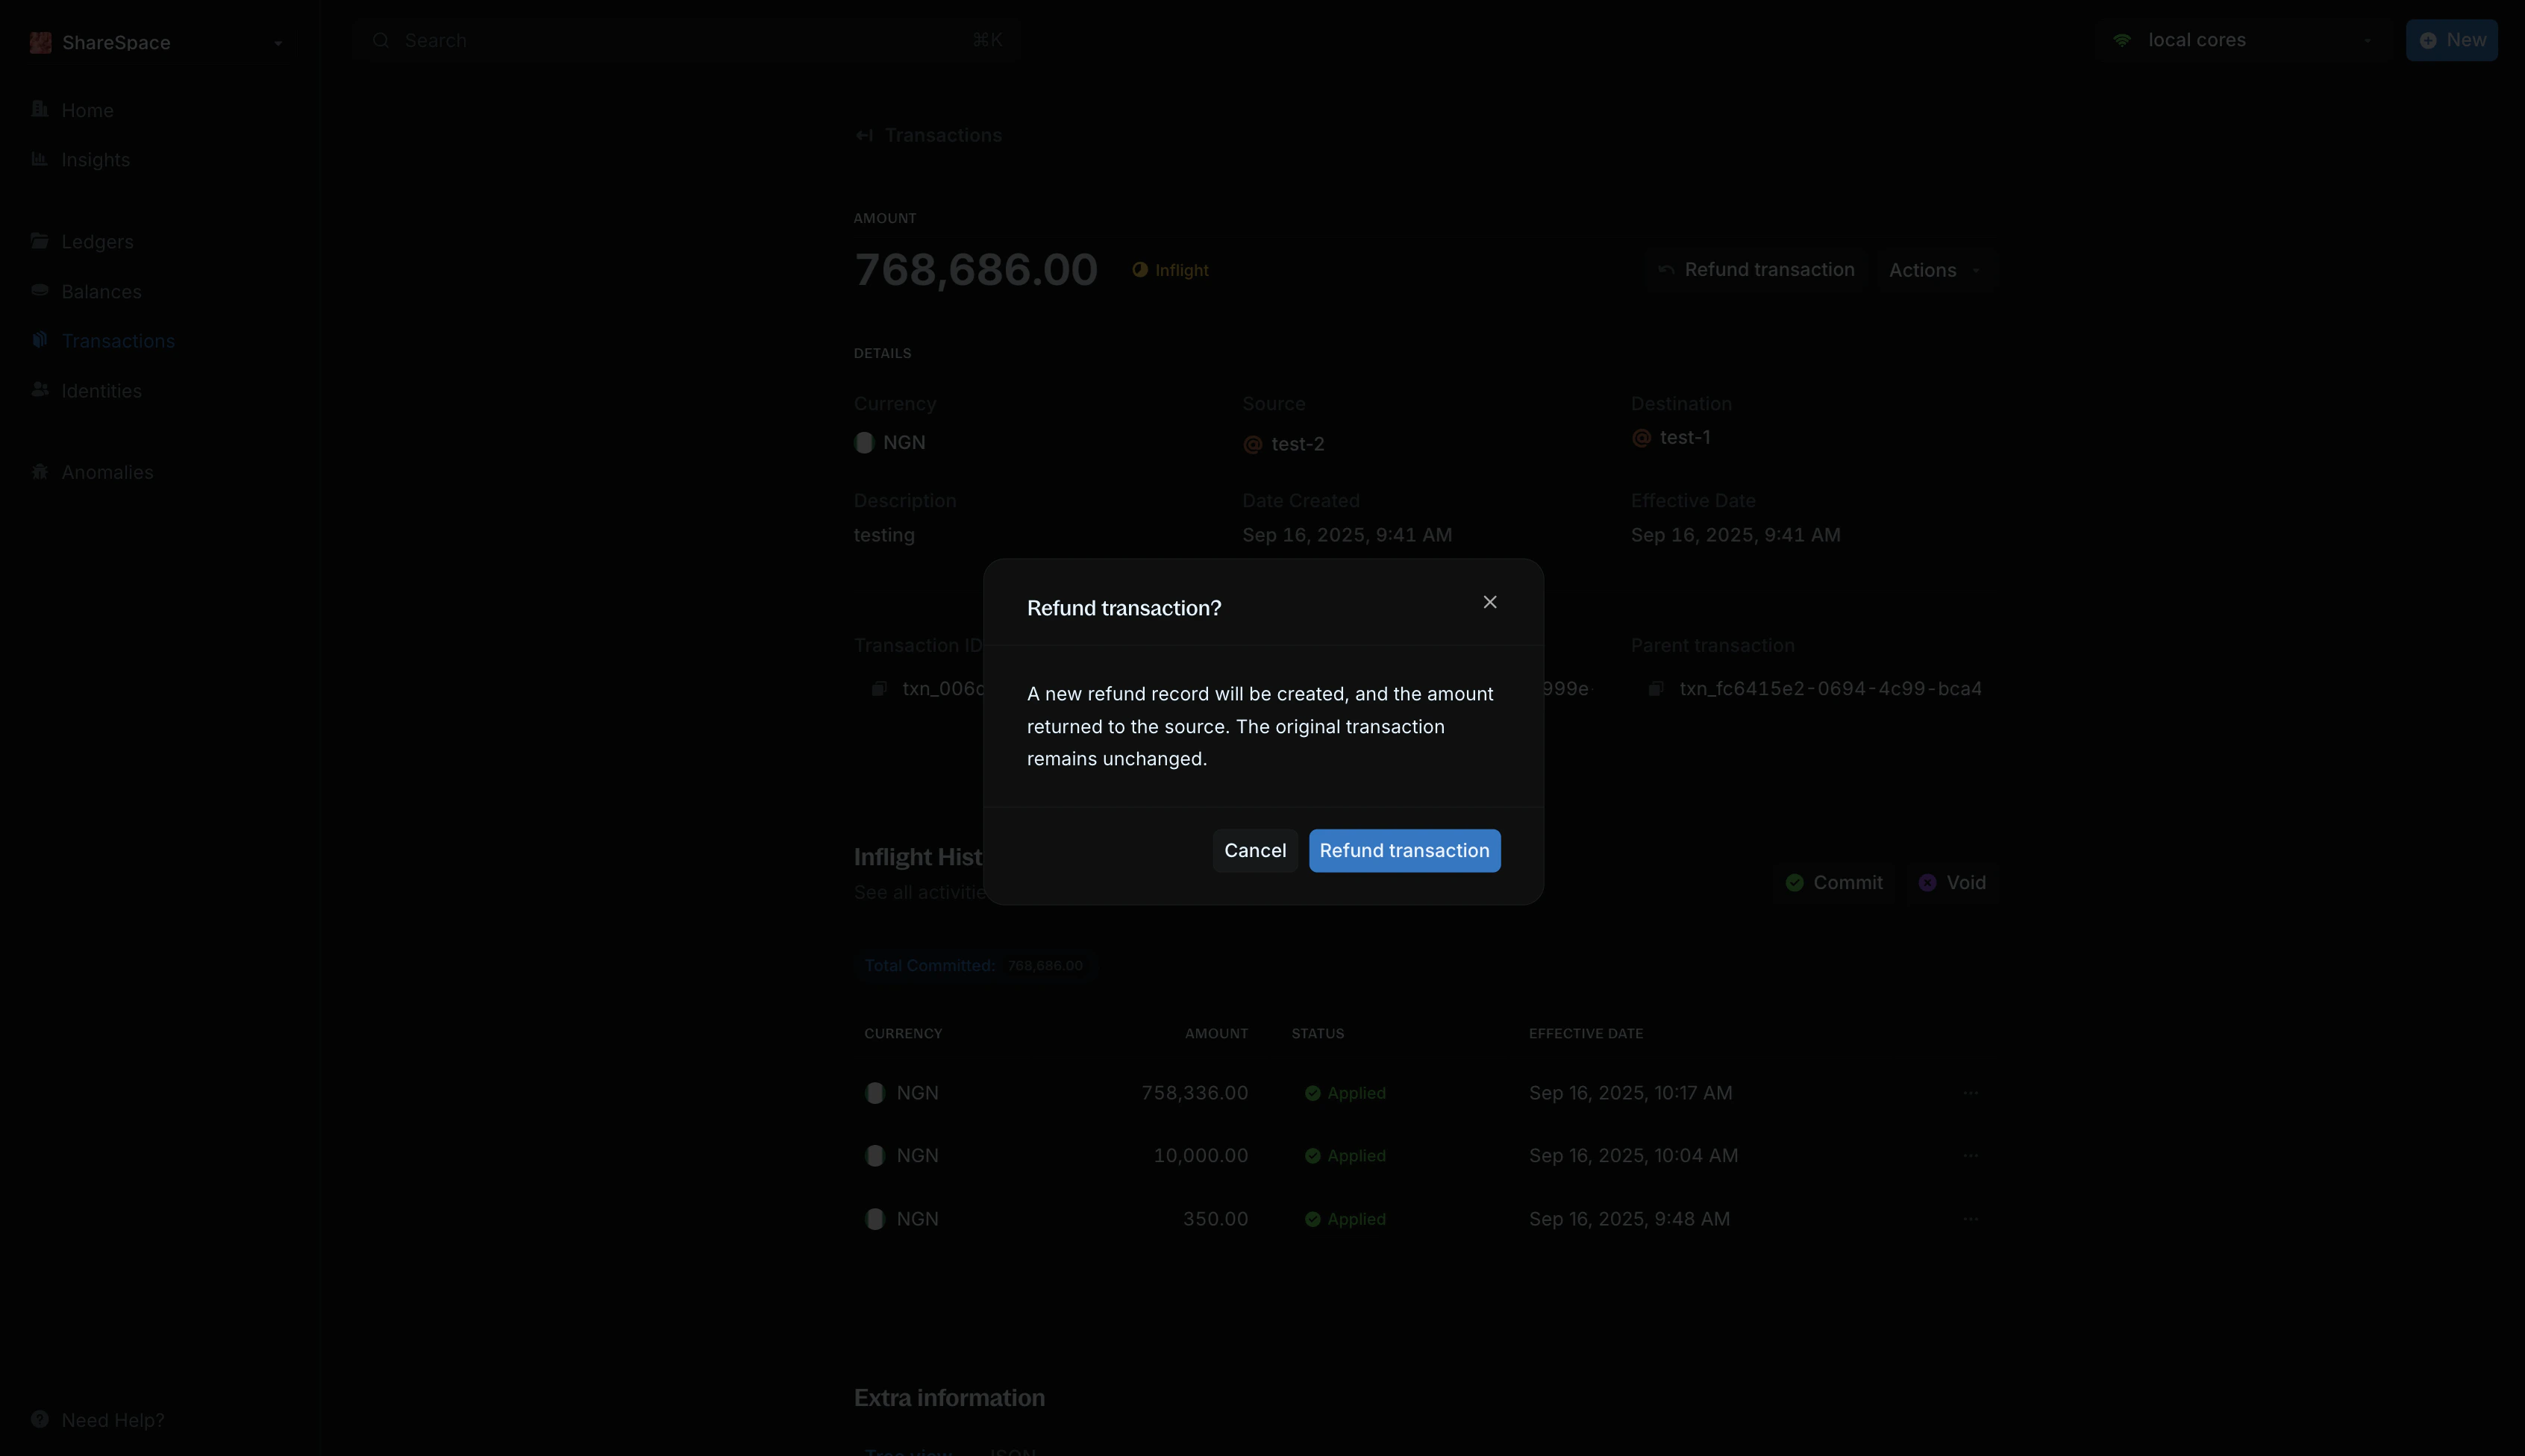Go back to Transactions breadcrumb
The height and width of the screenshot is (1456, 2525).
943,135
